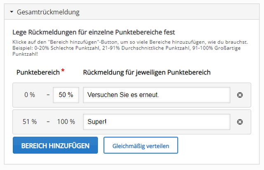Select the 51 % lower bound value
This screenshot has width=264, height=170.
click(30, 122)
